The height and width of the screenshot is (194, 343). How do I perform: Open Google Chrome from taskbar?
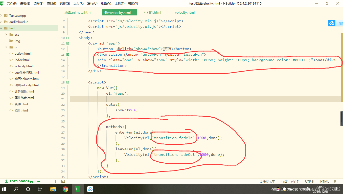tap(65, 189)
